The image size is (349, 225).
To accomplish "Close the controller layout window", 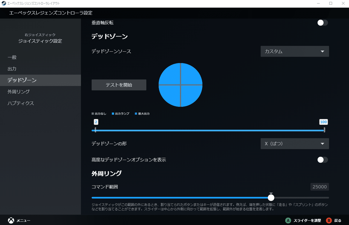I will pos(343,3).
